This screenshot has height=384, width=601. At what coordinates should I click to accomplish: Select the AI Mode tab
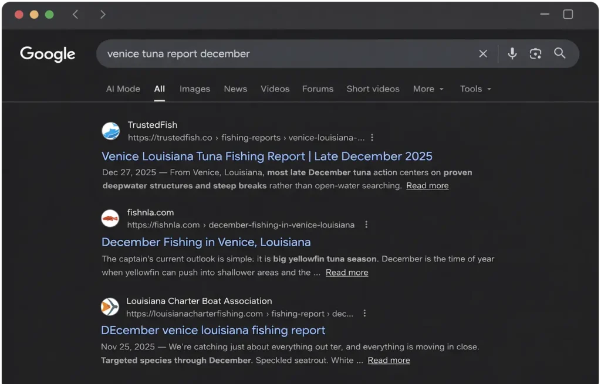[x=123, y=89]
